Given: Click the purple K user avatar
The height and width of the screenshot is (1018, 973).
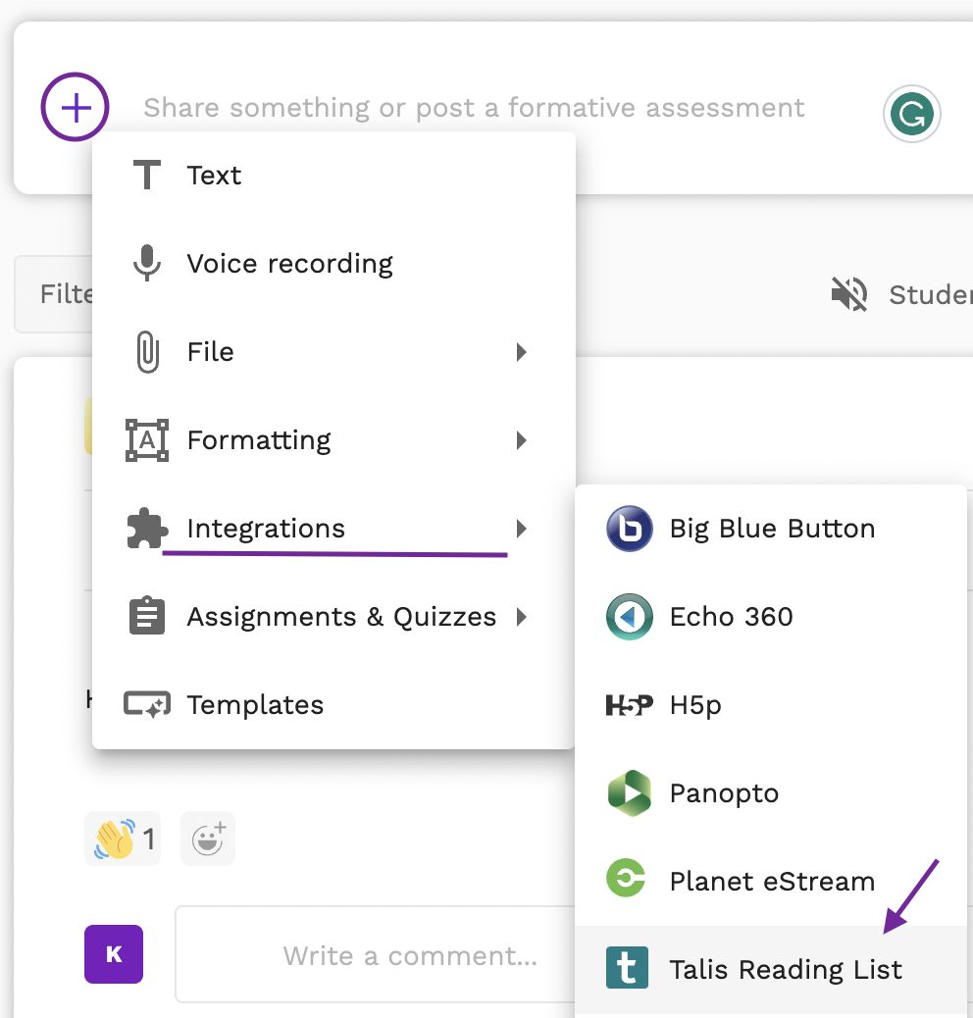Looking at the screenshot, I should pos(114,954).
